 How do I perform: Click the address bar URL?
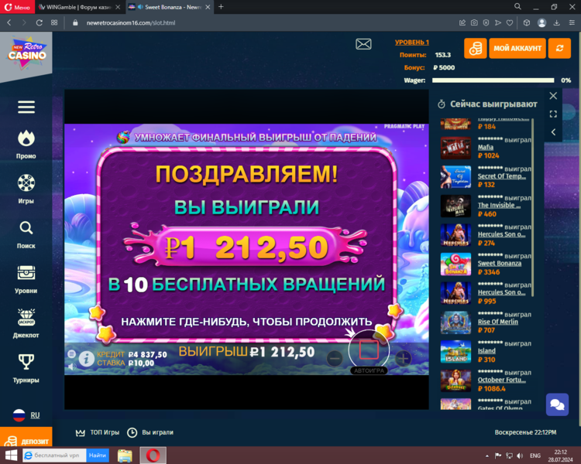[131, 22]
